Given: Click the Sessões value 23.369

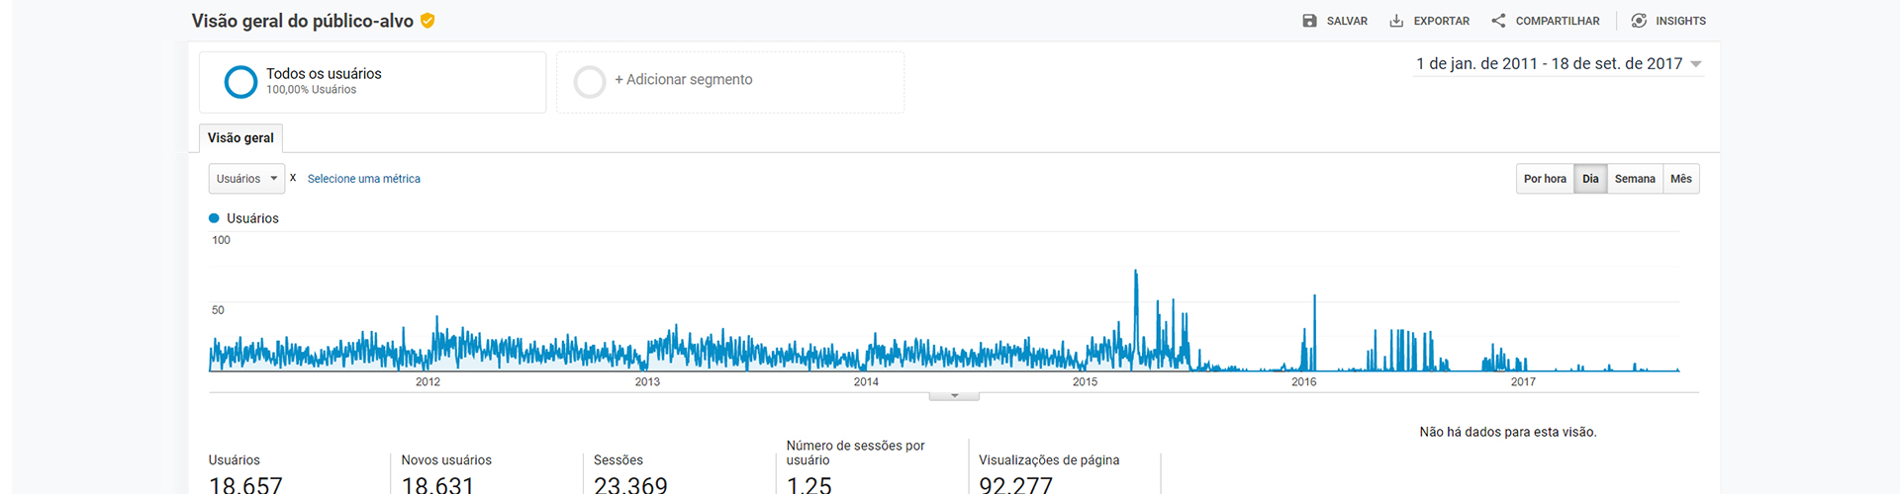Looking at the screenshot, I should pos(630,485).
